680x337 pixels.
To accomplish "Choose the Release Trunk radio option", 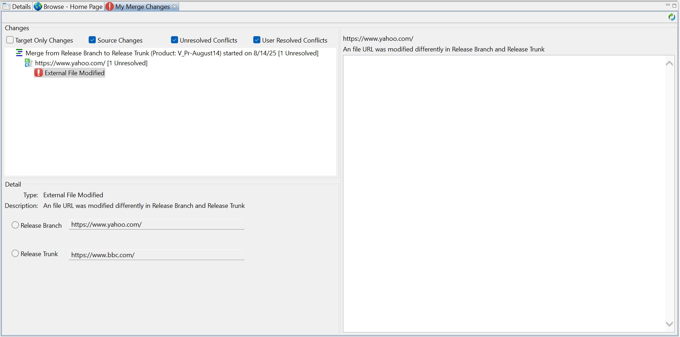I will click(15, 254).
